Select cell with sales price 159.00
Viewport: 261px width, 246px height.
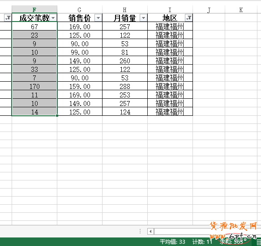click(80, 86)
